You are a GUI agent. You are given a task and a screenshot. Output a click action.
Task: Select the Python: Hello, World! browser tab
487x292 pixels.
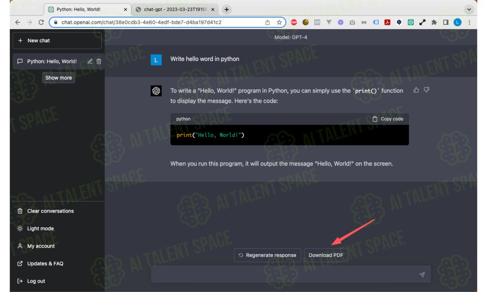click(x=88, y=10)
